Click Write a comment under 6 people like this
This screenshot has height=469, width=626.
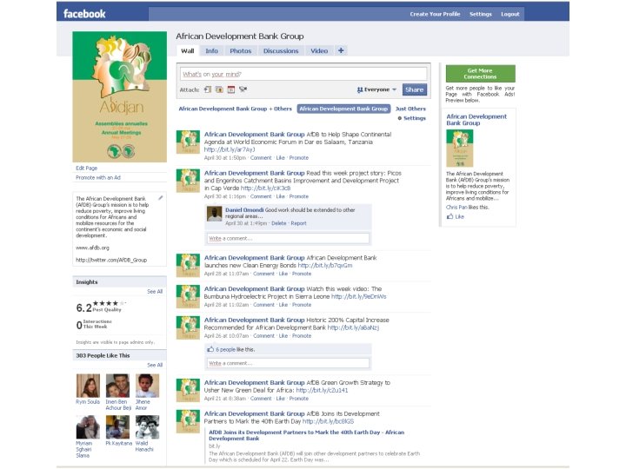click(x=288, y=363)
